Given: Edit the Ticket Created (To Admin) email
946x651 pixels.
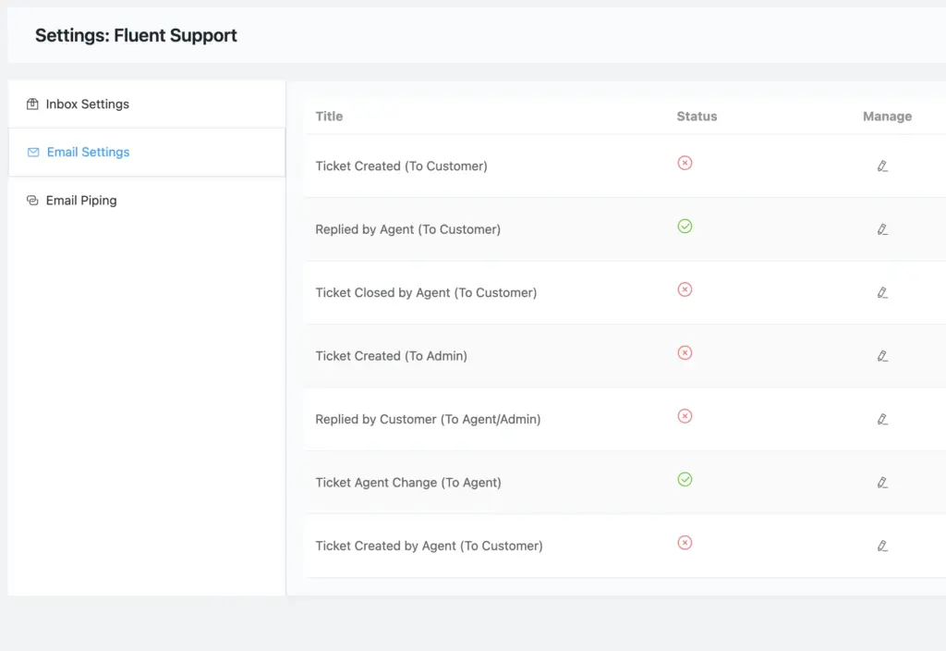Looking at the screenshot, I should pyautogui.click(x=882, y=356).
